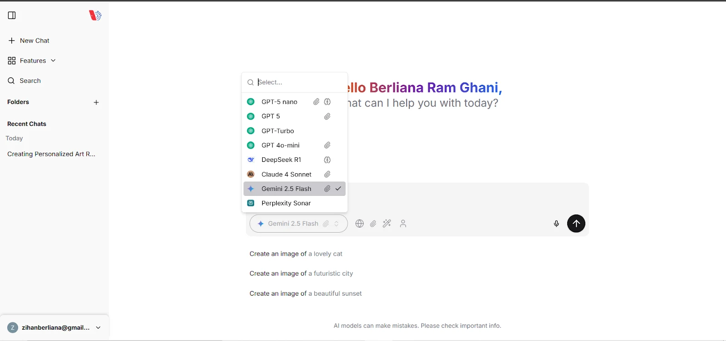Screen dimensions: 726x341
Task: Click the Claude 4 Sonnet logo icon
Action: tap(250, 174)
